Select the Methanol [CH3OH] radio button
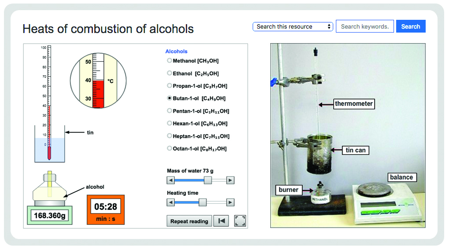 coord(169,61)
